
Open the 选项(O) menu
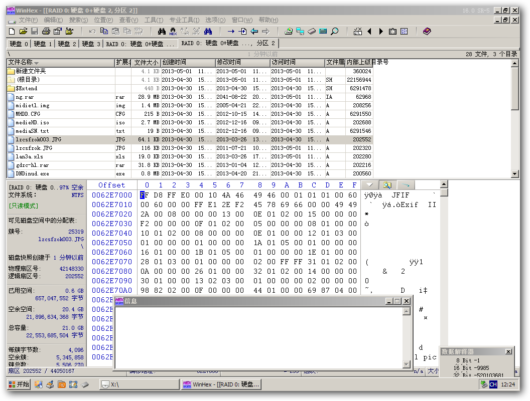(x=215, y=20)
